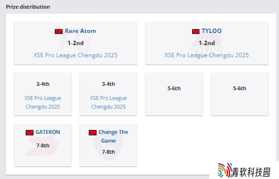Image resolution: width=279 pixels, height=179 pixels.
Task: Open XSE Pro League link in left 3-4th card
Action: pyautogui.click(x=43, y=102)
